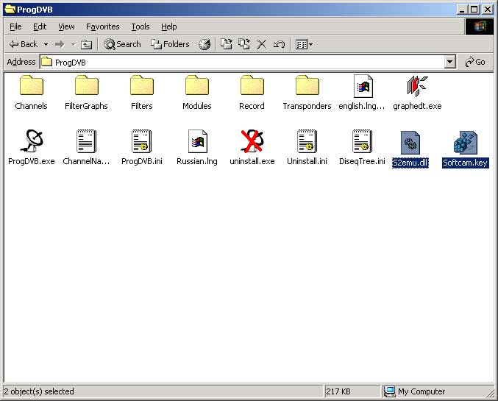Maximize the ProgDVB window

[x=474, y=10]
